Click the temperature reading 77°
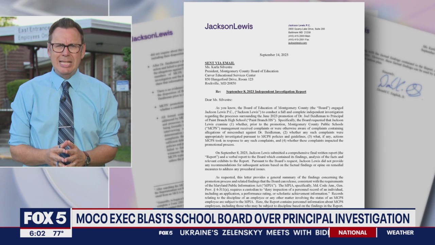The image size is (435, 245). [x=58, y=233]
